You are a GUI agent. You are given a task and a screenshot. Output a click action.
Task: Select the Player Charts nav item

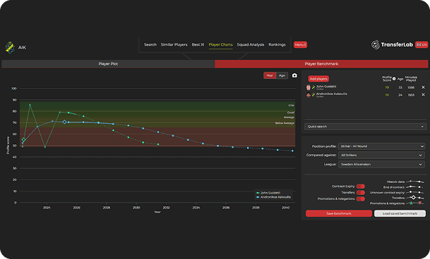point(220,44)
